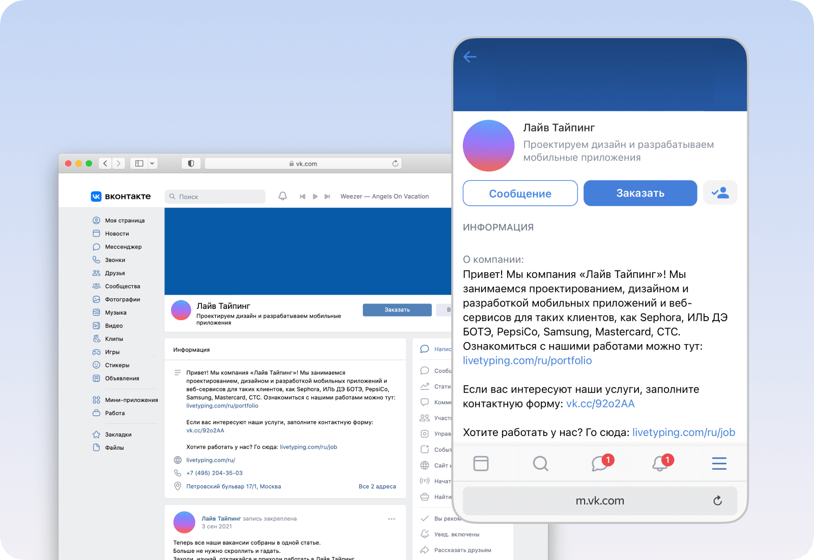Viewport: 814px width, 560px height.
Task: Click the Фотографии sidebar icon
Action: 96,299
